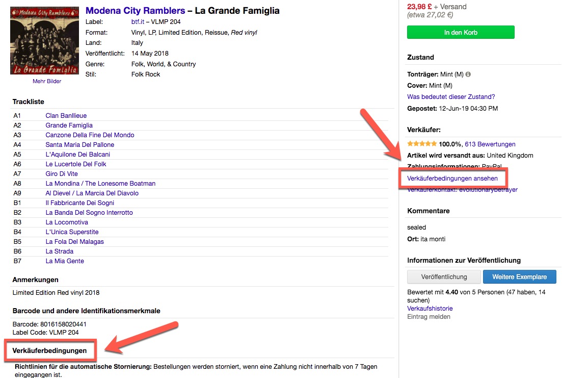Click the Veröffentlichung button
Screen dimensions: 562x378
pyautogui.click(x=444, y=277)
